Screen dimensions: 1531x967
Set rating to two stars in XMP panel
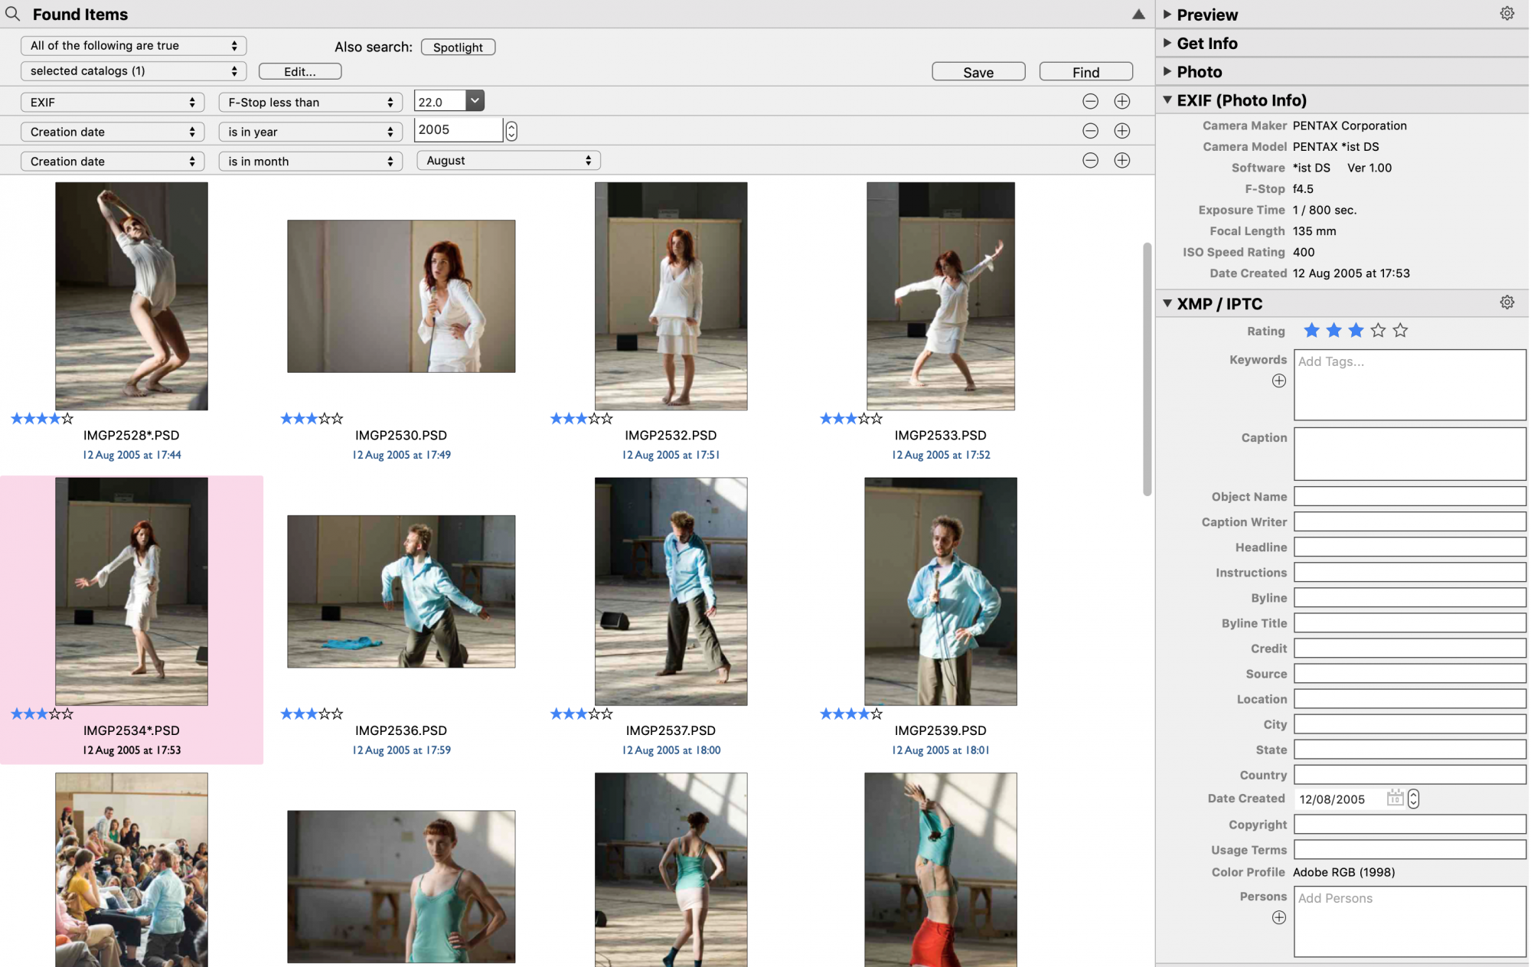1334,330
